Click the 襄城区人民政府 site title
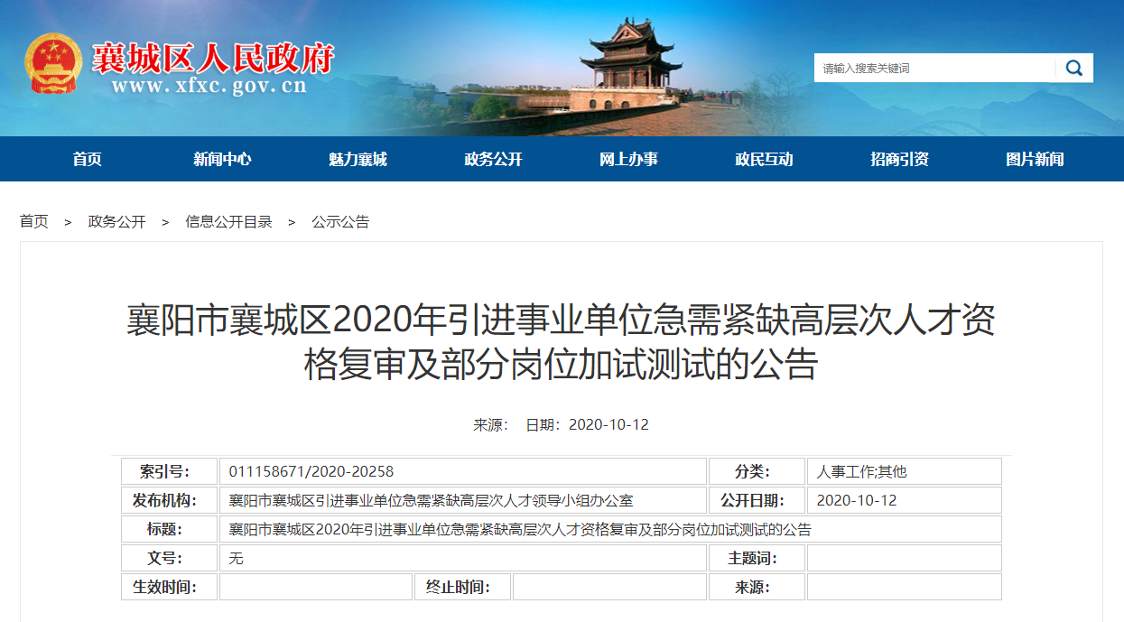This screenshot has width=1124, height=622. tap(213, 57)
